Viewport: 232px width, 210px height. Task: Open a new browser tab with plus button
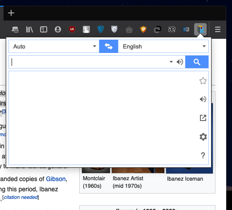(11, 13)
